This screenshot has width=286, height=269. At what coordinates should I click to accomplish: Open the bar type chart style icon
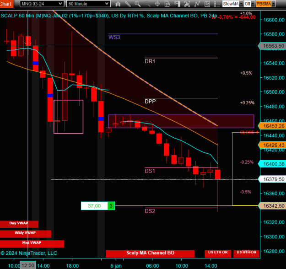pyautogui.click(x=118, y=4)
